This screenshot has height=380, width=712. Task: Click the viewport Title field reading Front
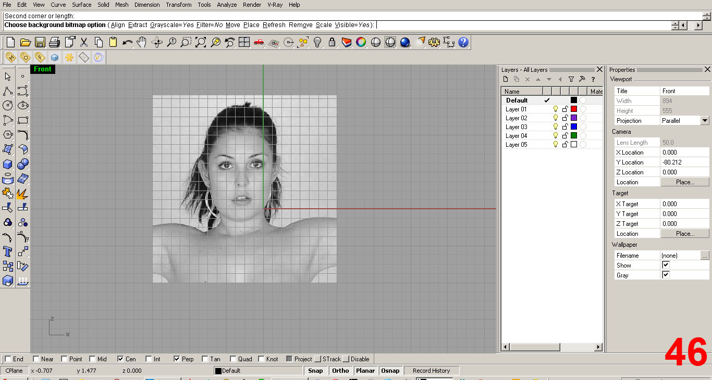pyautogui.click(x=685, y=91)
